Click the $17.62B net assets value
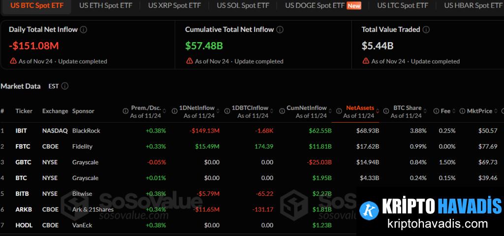The image size is (504, 236). point(368,146)
